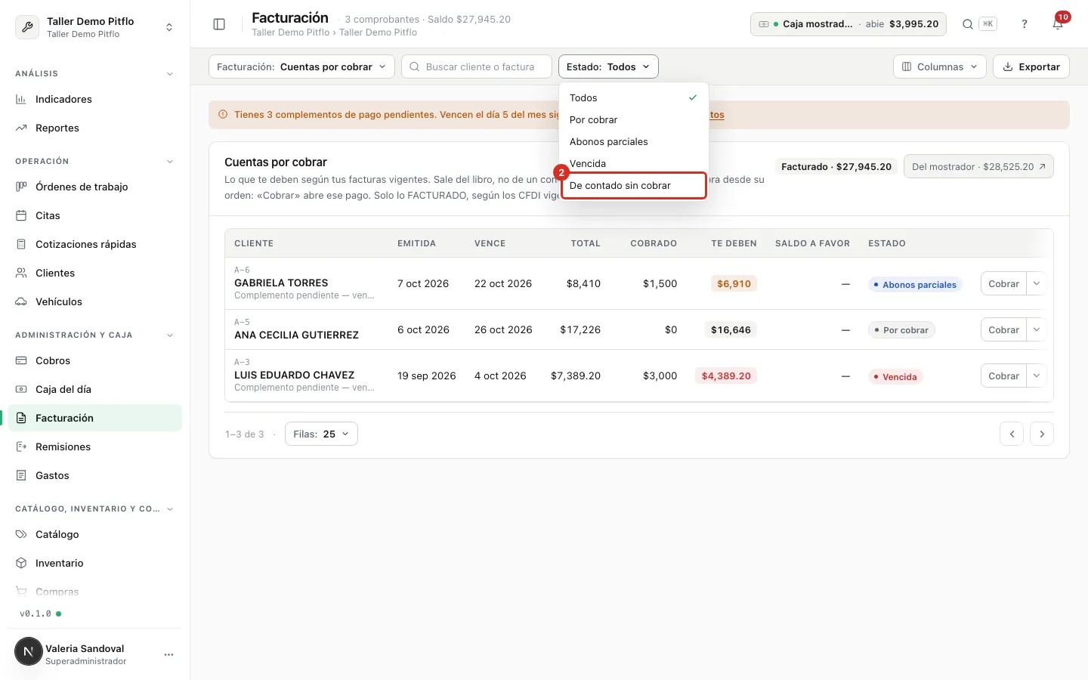1088x680 pixels.
Task: Open Órdenes de trabajo
Action: 94,187
